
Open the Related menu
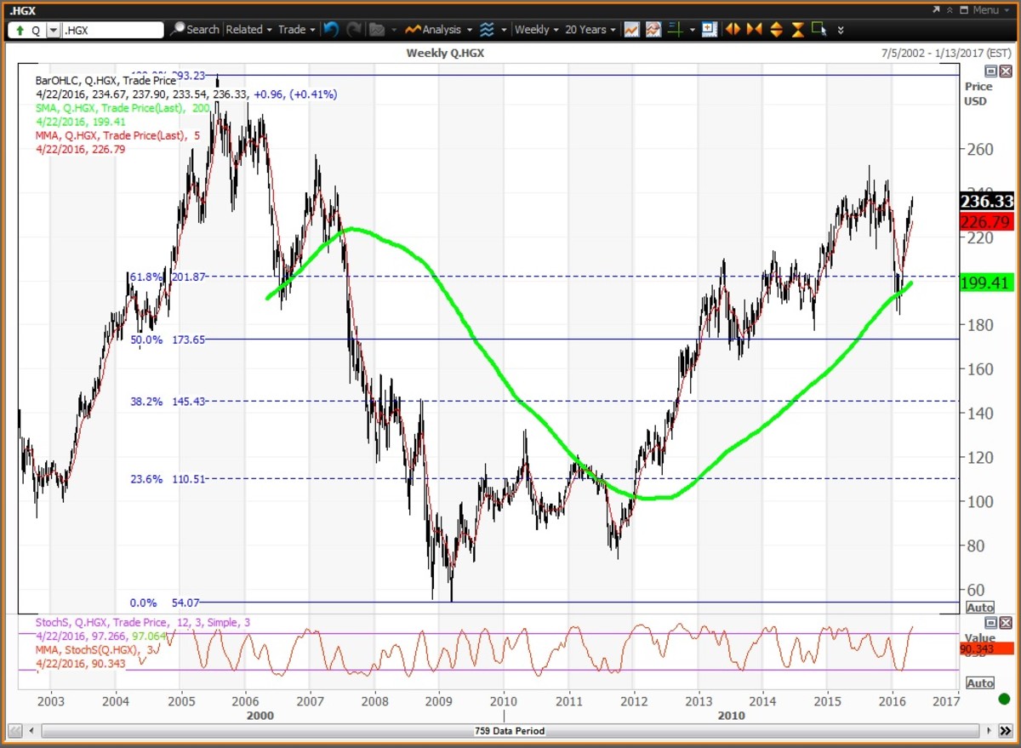pyautogui.click(x=248, y=30)
